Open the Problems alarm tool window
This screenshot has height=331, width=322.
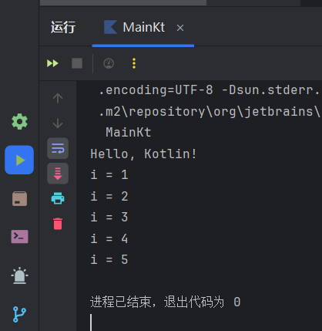pos(19,275)
